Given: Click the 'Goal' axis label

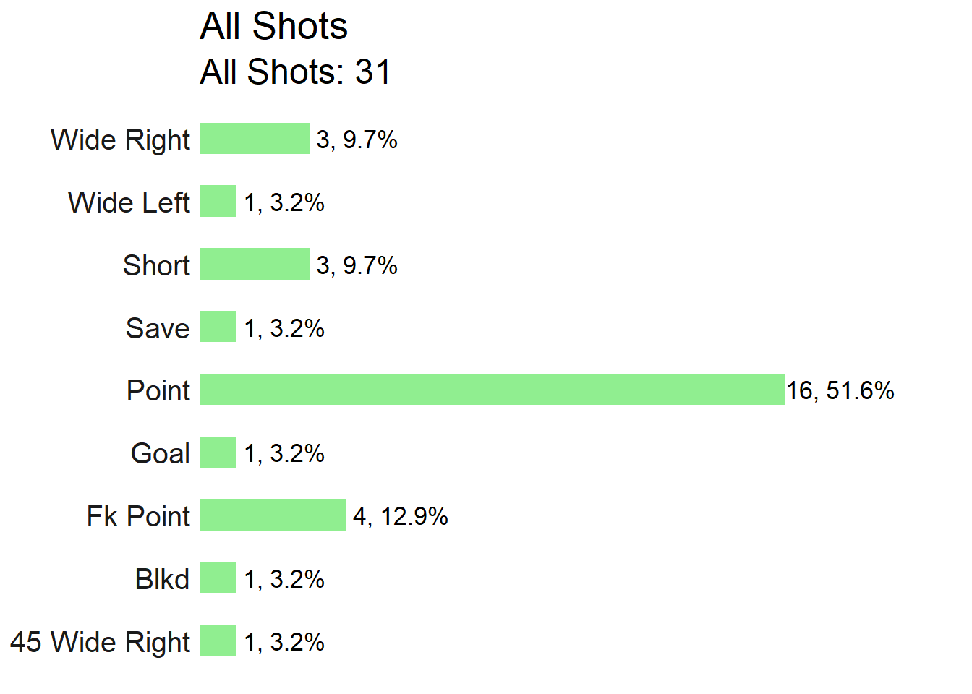Looking at the screenshot, I should (x=161, y=453).
